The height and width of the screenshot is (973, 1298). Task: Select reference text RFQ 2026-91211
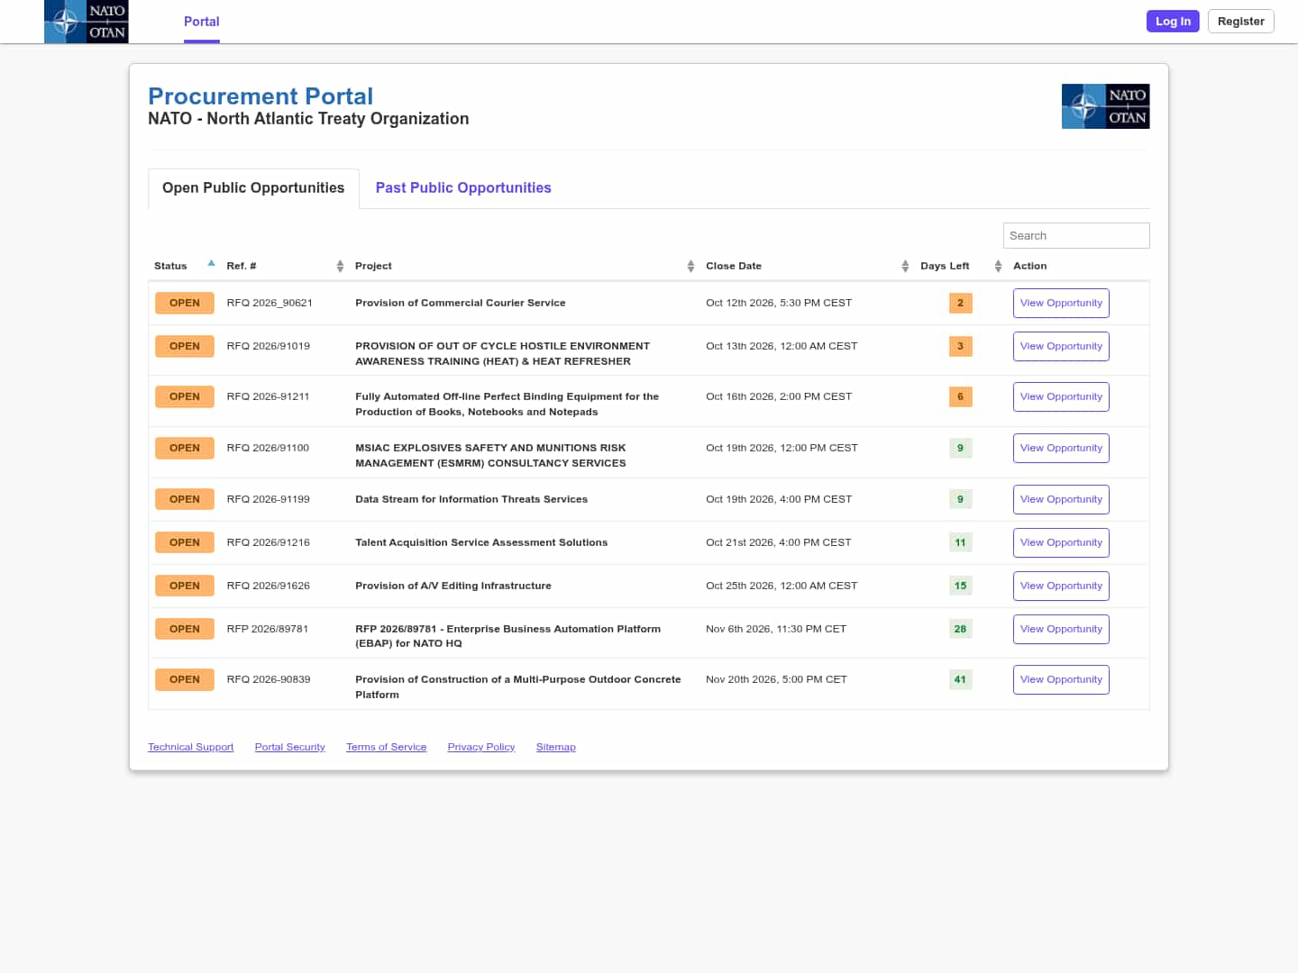(x=268, y=396)
